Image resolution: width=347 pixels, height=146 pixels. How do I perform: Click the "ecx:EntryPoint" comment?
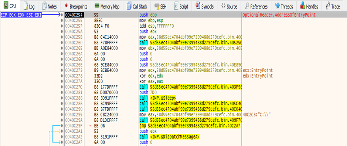point(258,70)
